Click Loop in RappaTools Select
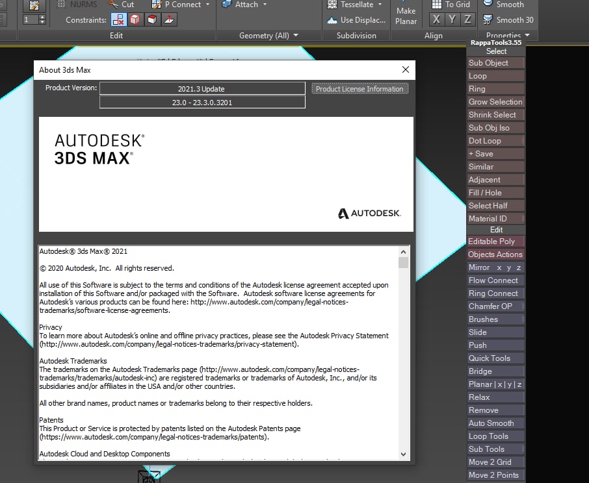This screenshot has height=483, width=589. tap(495, 76)
